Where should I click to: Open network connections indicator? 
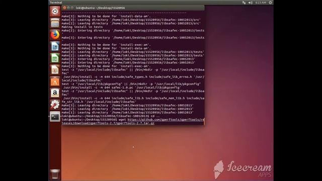[x=244, y=3]
